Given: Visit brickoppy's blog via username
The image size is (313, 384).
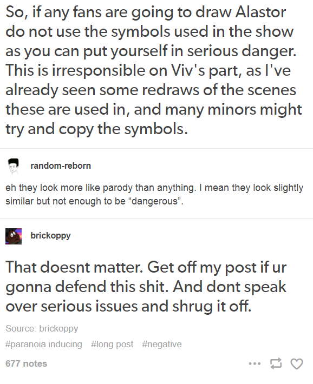Looking at the screenshot, I should click(50, 236).
